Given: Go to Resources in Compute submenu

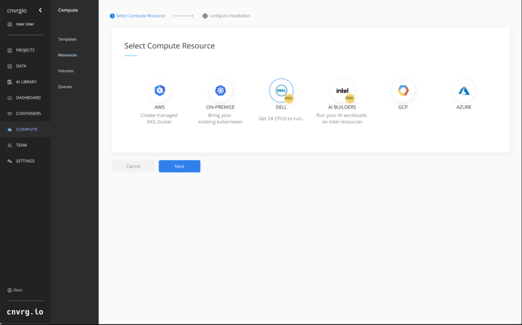Looking at the screenshot, I should 68,55.
